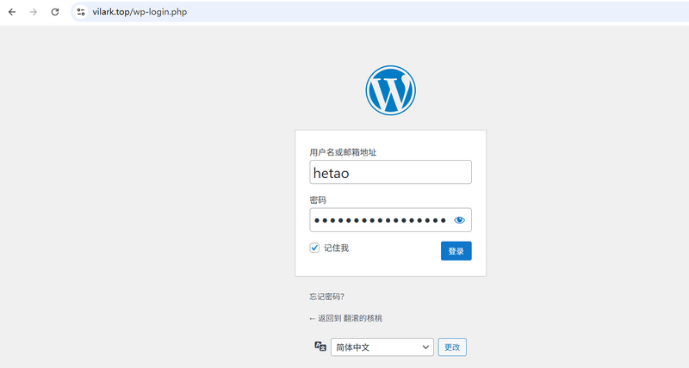Screen dimensions: 689x368
Task: Click the browser forward arrow
Action: pyautogui.click(x=34, y=12)
